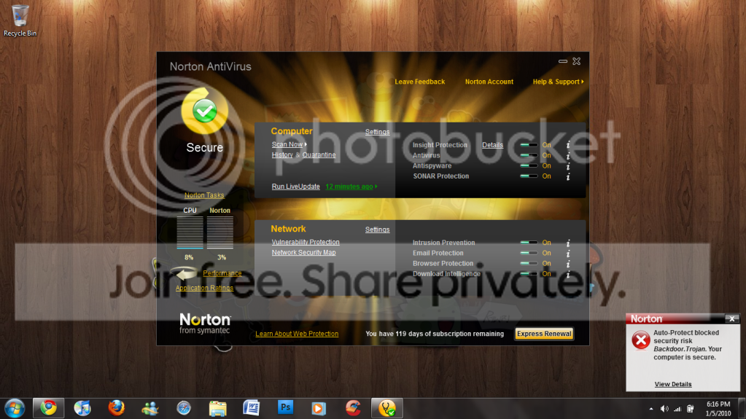746x419 pixels.
Task: Click the Norton stethoscope taskbar icon
Action: pyautogui.click(x=386, y=408)
